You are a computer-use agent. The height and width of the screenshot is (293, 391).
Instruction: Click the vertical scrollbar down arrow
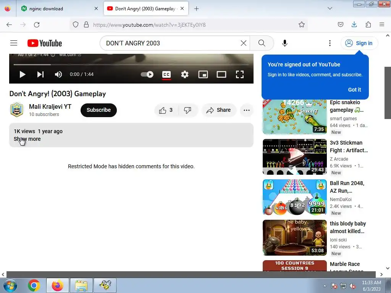[x=388, y=268]
